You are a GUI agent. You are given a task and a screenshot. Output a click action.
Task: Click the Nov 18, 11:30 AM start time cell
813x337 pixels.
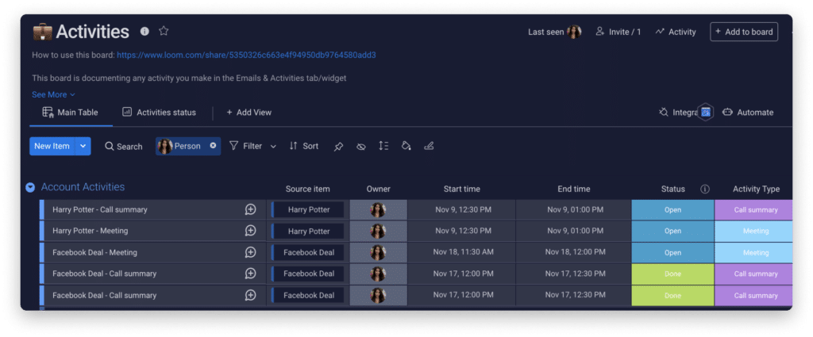coord(461,252)
